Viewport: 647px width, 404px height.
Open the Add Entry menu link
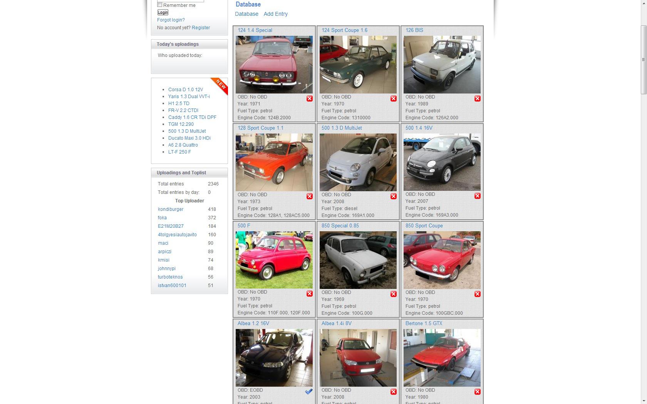click(x=276, y=14)
